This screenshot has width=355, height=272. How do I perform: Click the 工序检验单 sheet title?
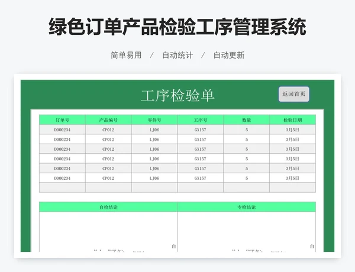point(177,95)
